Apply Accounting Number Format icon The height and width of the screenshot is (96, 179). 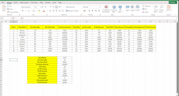tap(84, 11)
